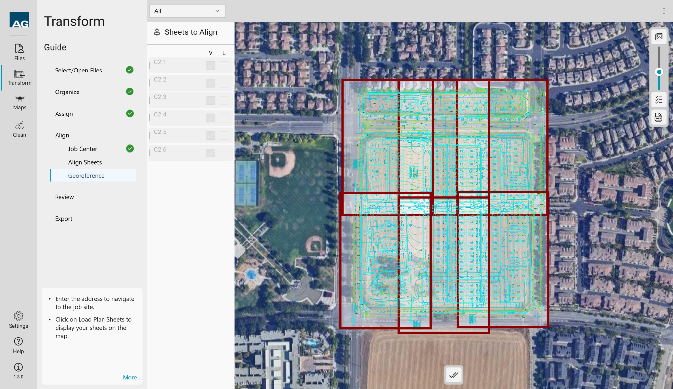Click the double-checkmark confirm button below the map
673x389 pixels.
click(453, 375)
